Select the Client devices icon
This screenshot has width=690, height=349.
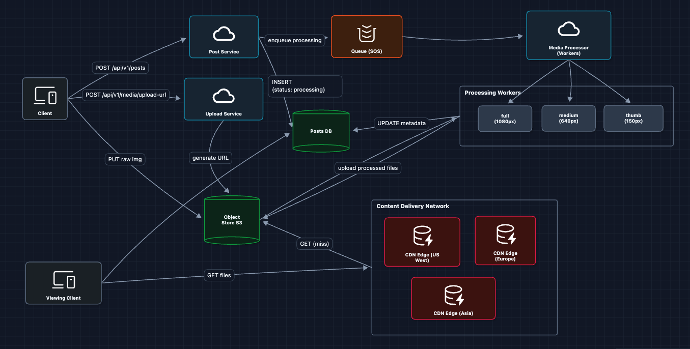[45, 95]
